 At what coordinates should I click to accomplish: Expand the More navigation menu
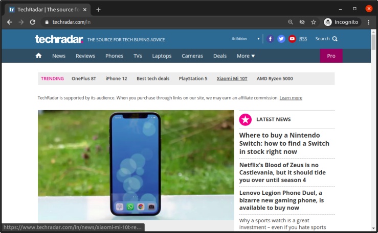click(x=246, y=56)
